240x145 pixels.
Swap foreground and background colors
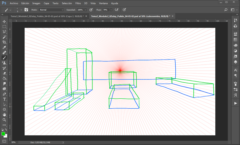pos(6,130)
